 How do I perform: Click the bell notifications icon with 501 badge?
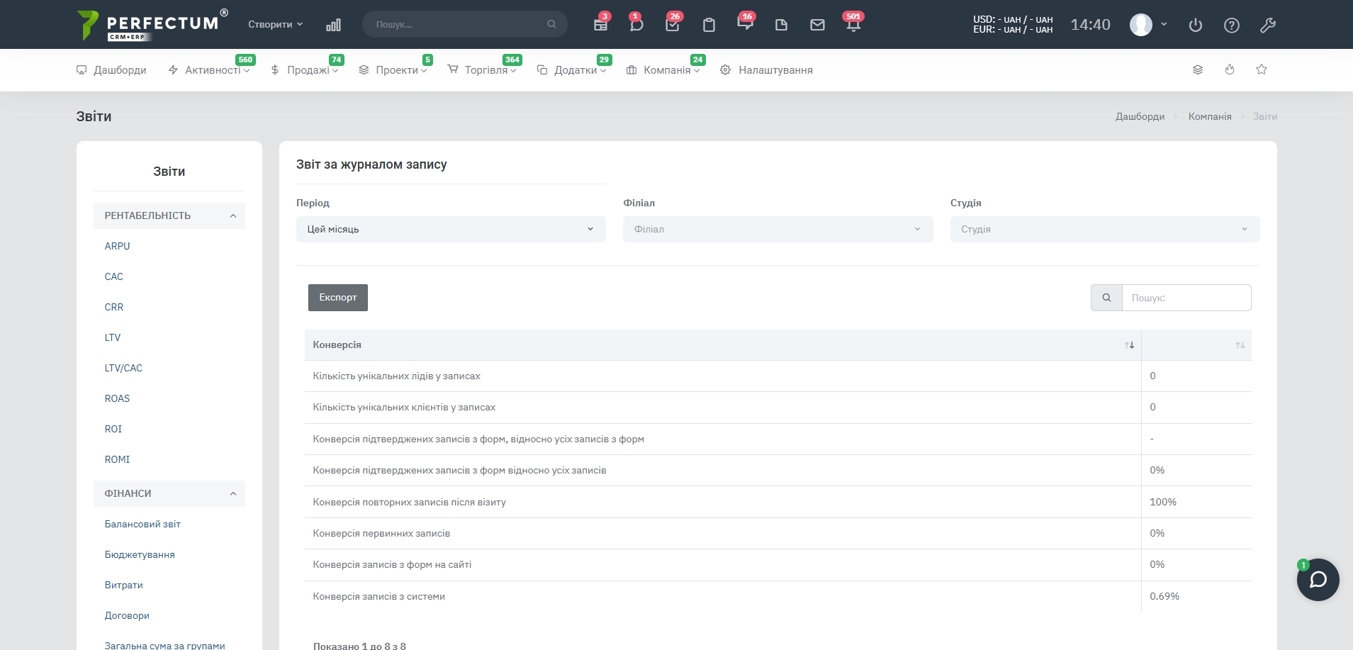pos(853,25)
